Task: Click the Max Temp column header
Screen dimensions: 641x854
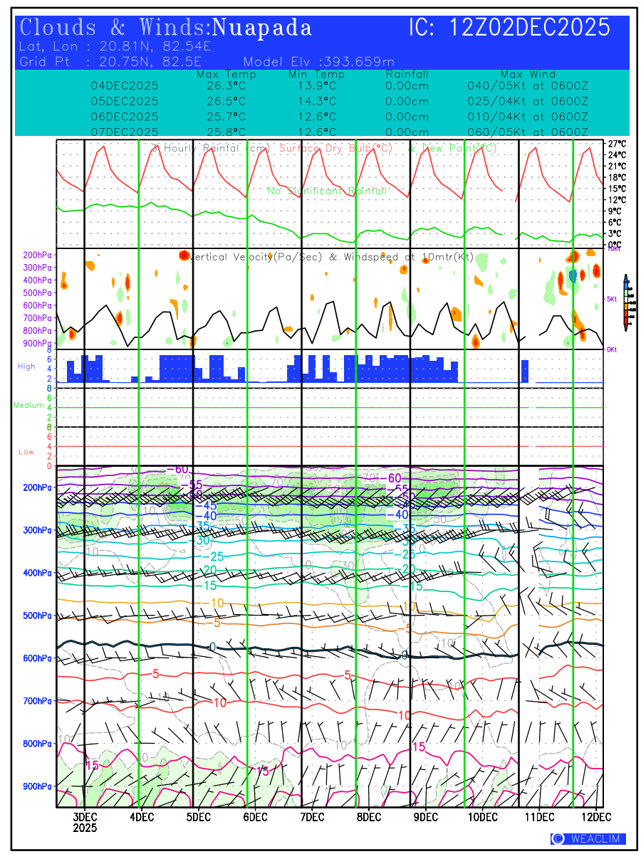Action: point(226,74)
